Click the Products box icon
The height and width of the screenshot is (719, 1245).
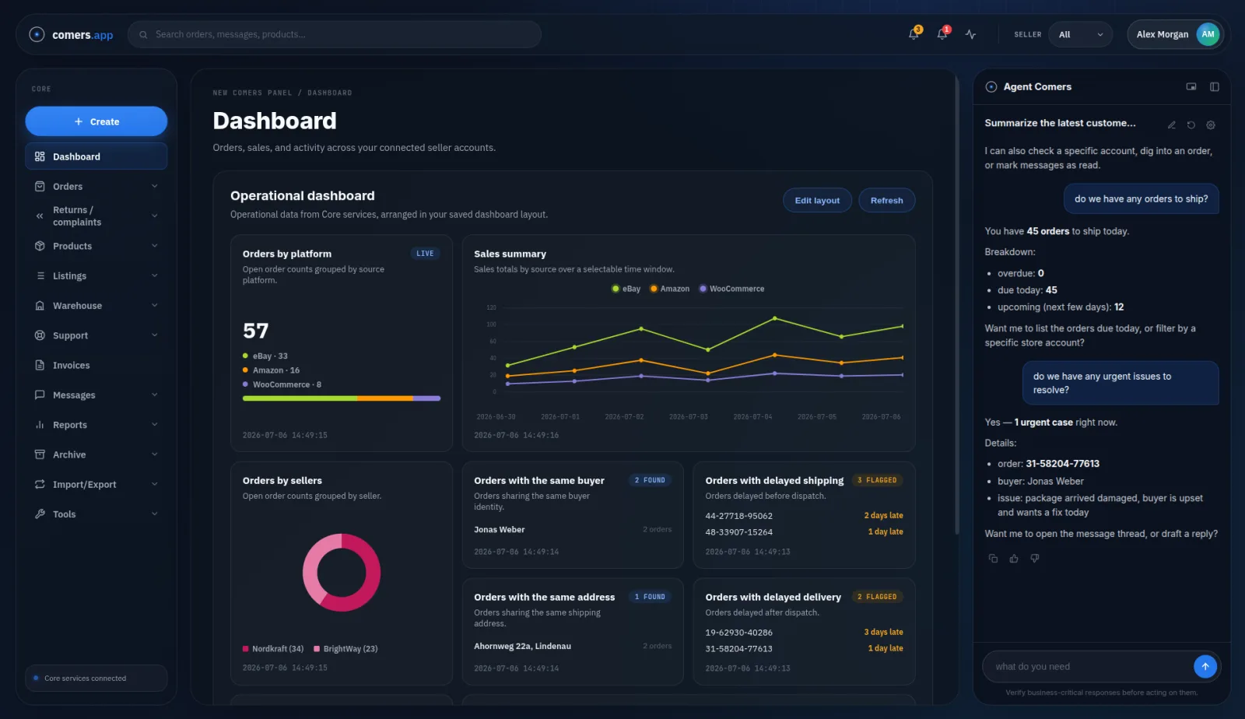click(x=40, y=246)
